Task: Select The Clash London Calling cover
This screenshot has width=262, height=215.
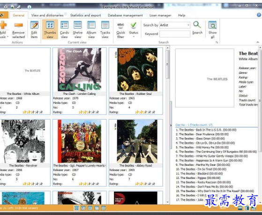Action: 79,70
